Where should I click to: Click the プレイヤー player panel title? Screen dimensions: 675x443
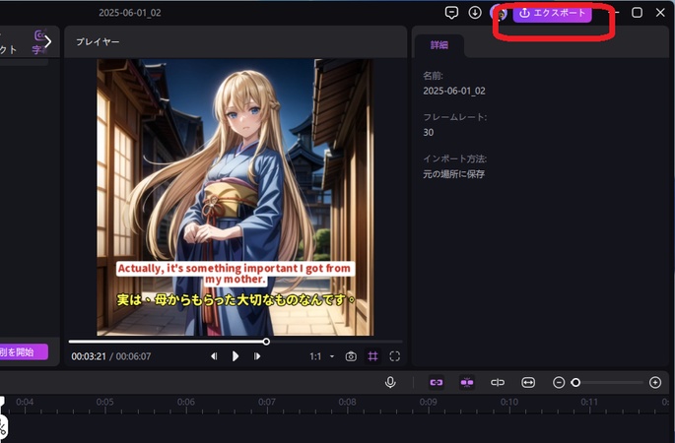pos(98,41)
